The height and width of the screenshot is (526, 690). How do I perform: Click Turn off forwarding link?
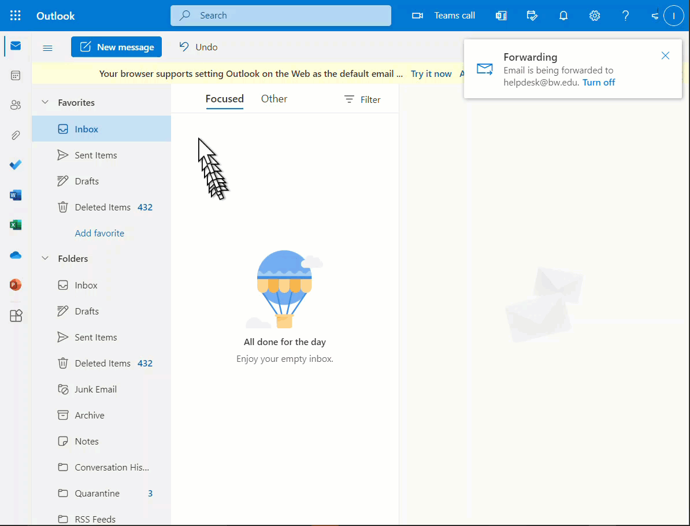tap(599, 82)
